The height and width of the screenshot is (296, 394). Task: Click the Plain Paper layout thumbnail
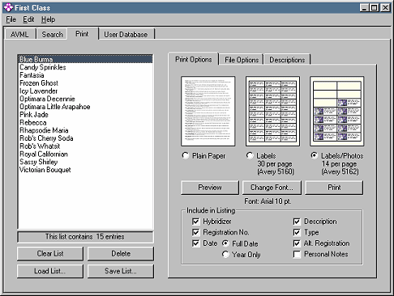[208, 111]
